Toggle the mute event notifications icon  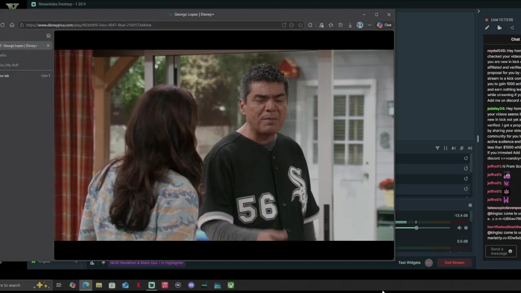point(462,148)
